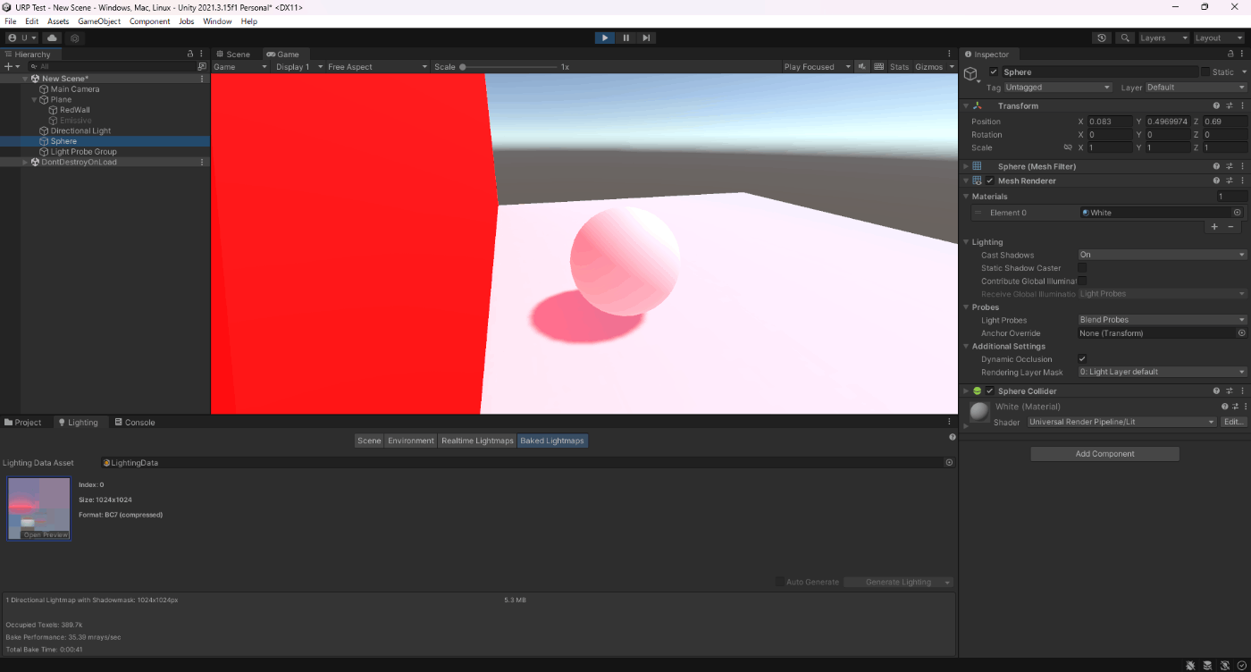Image resolution: width=1251 pixels, height=672 pixels.
Task: Start Play mode with the Play button
Action: tap(605, 38)
